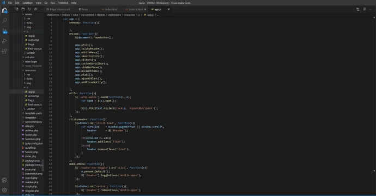Image resolution: width=376 pixels, height=196 pixels.
Task: Open the Help menu
Action: click(x=74, y=3)
